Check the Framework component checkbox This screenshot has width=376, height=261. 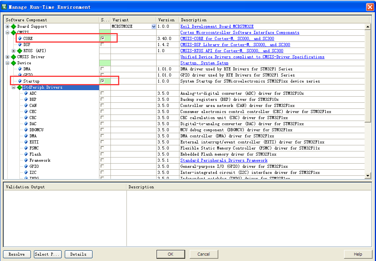pyautogui.click(x=102, y=160)
